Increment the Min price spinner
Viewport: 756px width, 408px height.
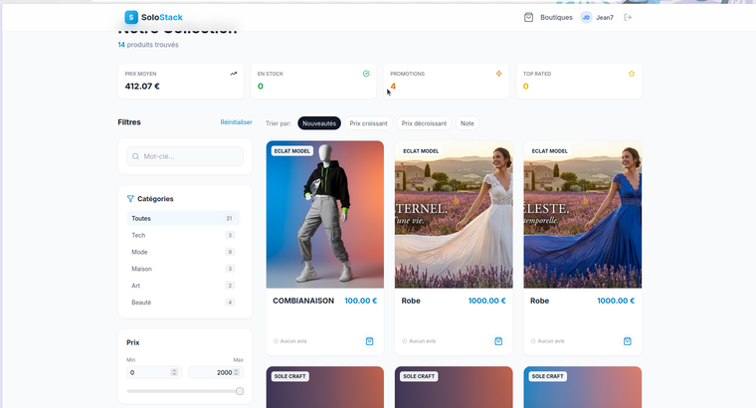coord(175,370)
